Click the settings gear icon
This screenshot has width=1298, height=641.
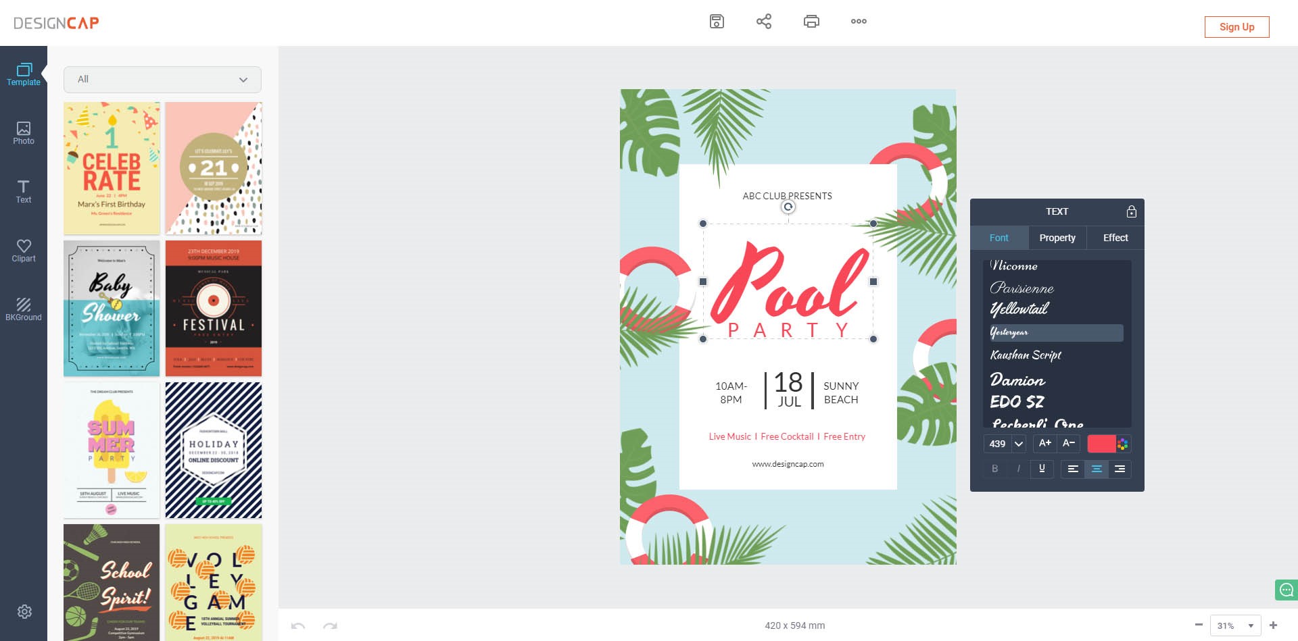[x=24, y=611]
